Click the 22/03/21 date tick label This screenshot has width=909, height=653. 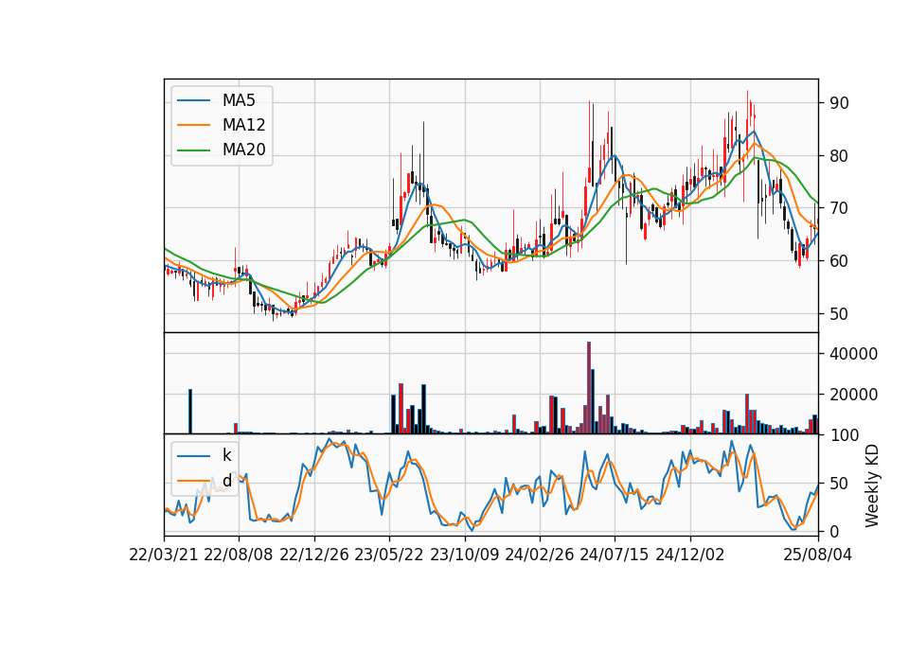pos(164,555)
